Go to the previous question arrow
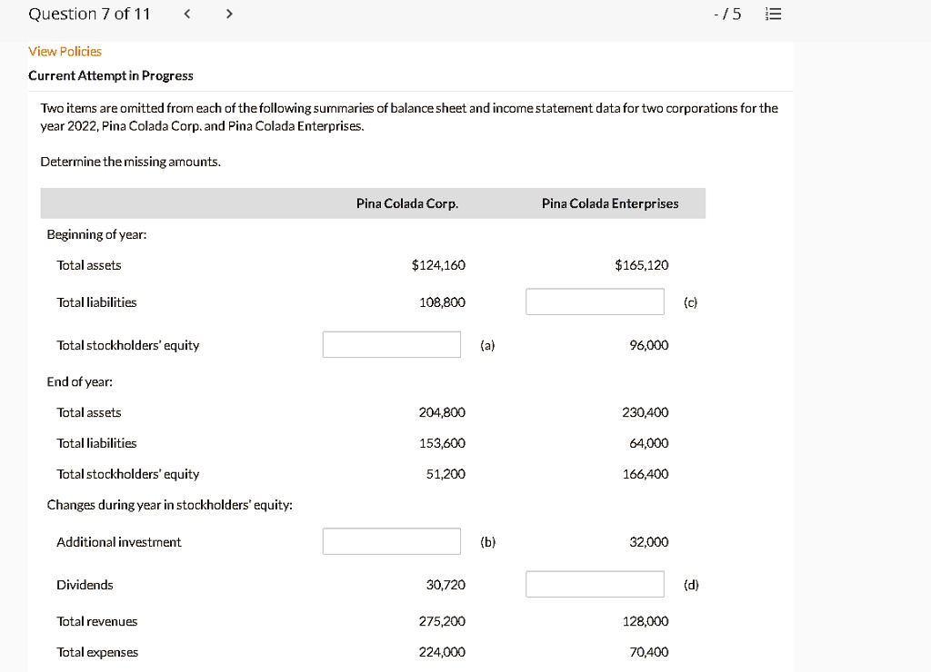 (x=187, y=14)
